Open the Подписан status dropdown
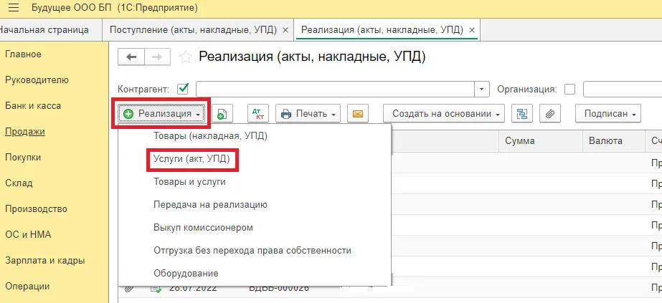Image resolution: width=662 pixels, height=303 pixels. (608, 114)
